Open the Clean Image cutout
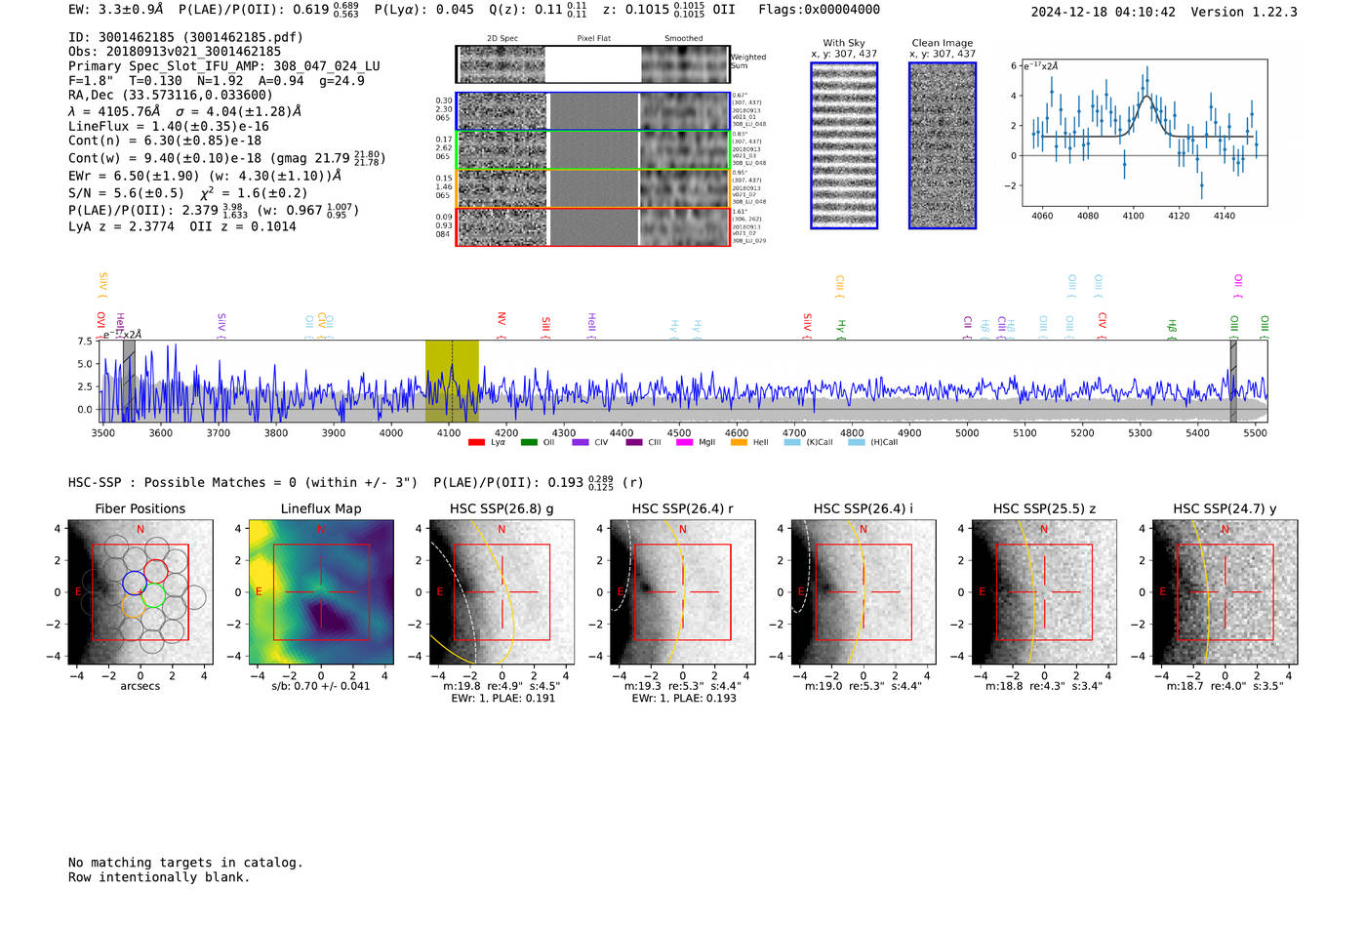 click(943, 145)
